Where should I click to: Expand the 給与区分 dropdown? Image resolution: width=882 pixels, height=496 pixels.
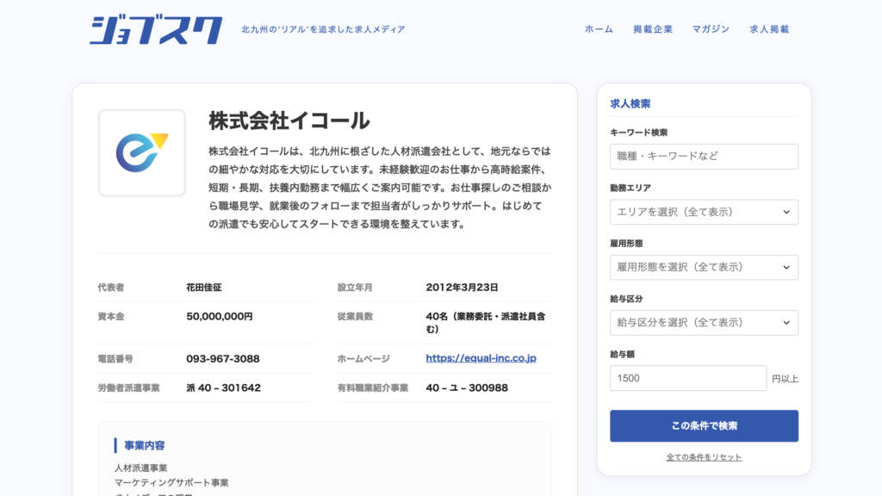pyautogui.click(x=704, y=322)
